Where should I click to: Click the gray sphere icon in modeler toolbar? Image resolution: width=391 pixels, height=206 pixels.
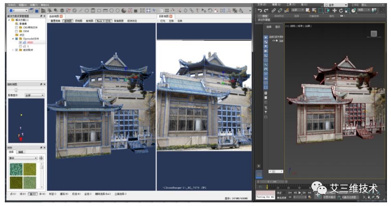pos(124,11)
